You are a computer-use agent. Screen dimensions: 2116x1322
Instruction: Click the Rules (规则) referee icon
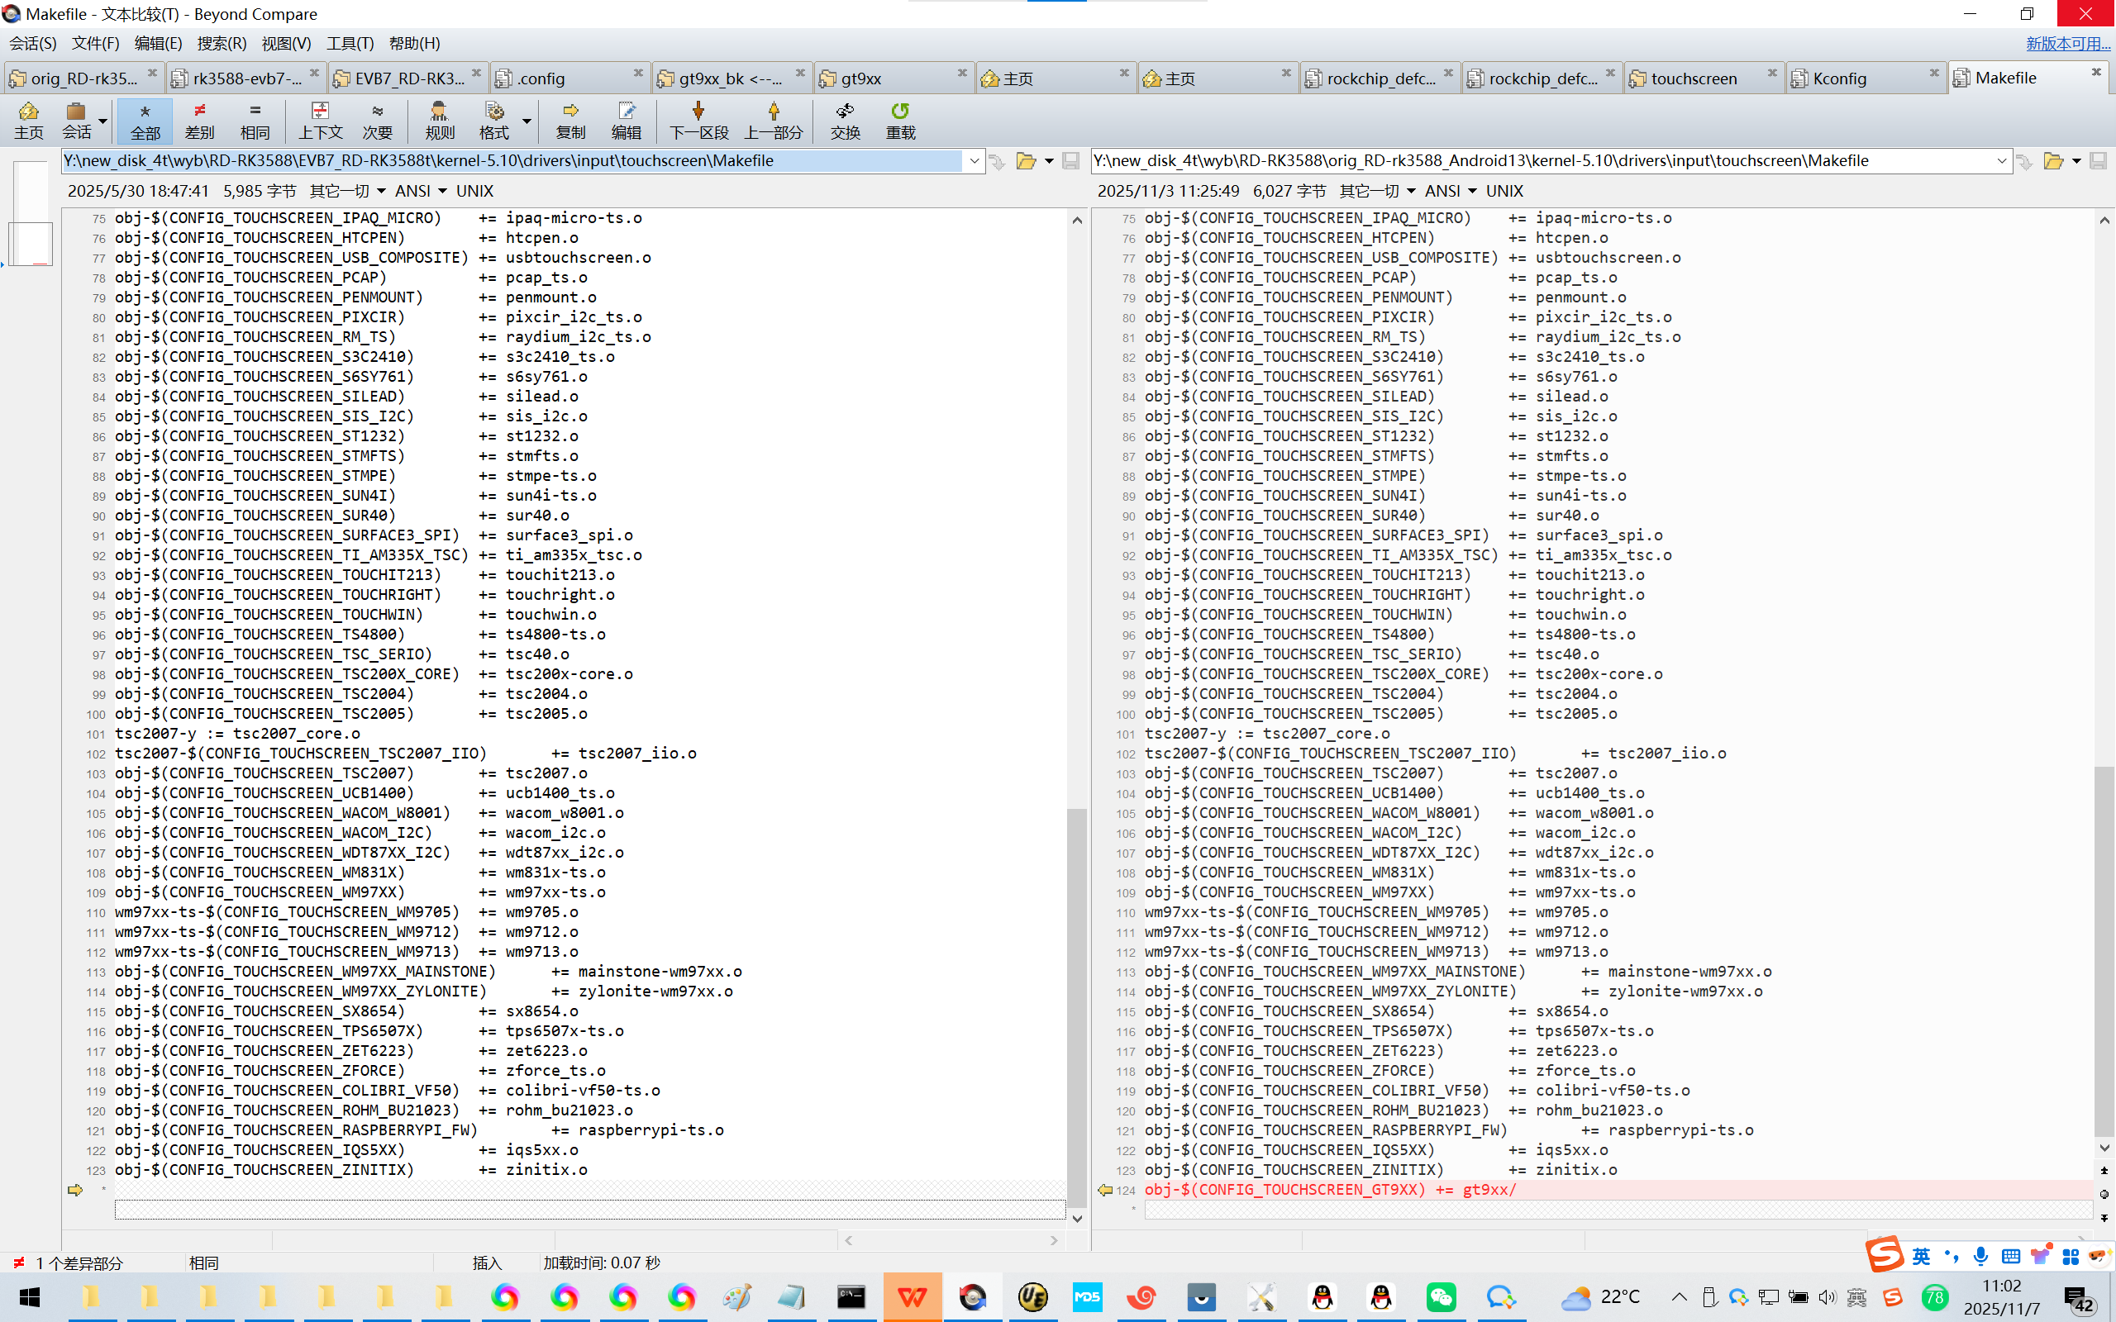(x=439, y=120)
